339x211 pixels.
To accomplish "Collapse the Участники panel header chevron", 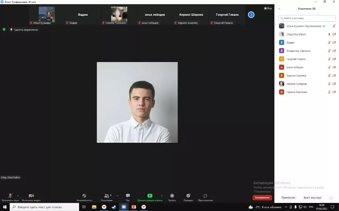I will [279, 9].
